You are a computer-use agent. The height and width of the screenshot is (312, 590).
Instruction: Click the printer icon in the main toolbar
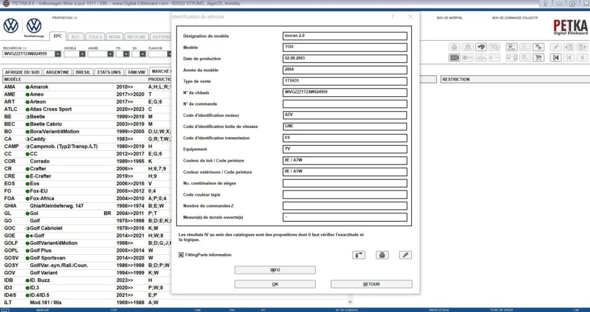pyautogui.click(x=454, y=47)
